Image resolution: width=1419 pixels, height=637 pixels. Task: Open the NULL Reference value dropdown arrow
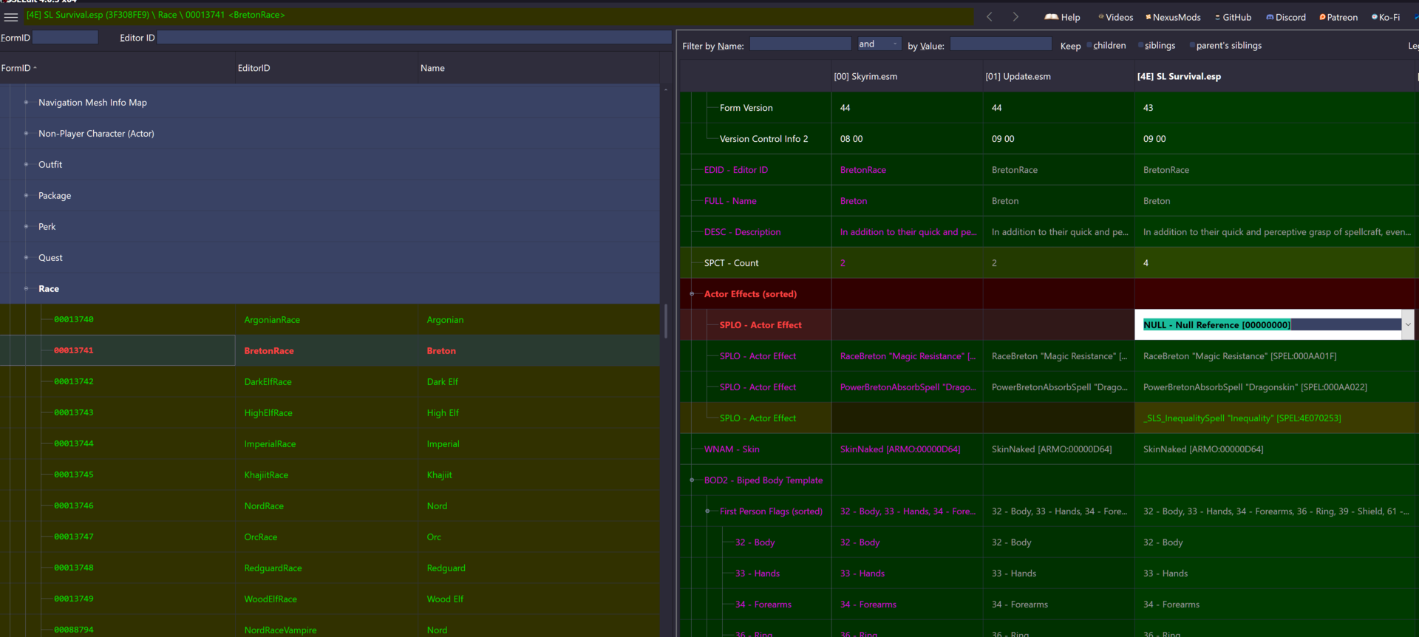pyautogui.click(x=1408, y=324)
